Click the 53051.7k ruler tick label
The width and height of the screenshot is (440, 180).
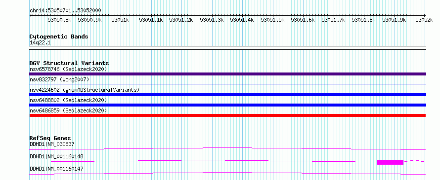pyautogui.click(x=333, y=20)
